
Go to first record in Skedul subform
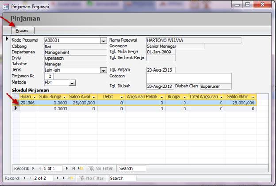tap(33, 168)
